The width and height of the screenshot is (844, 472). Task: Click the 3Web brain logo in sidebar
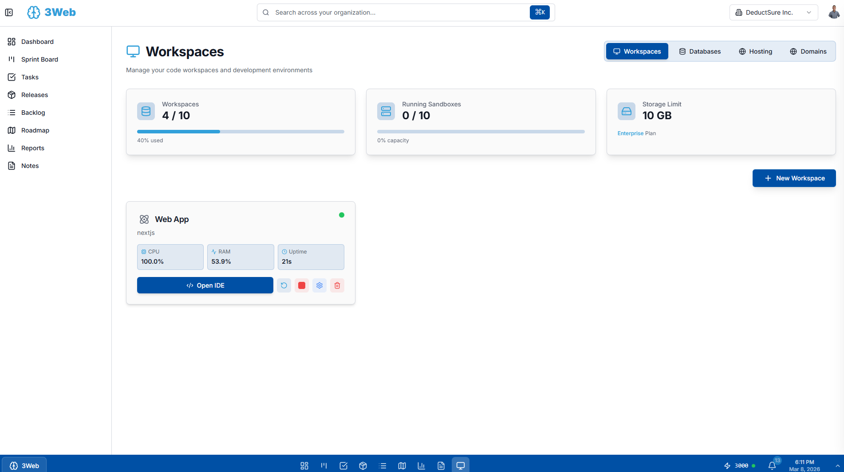pyautogui.click(x=34, y=12)
